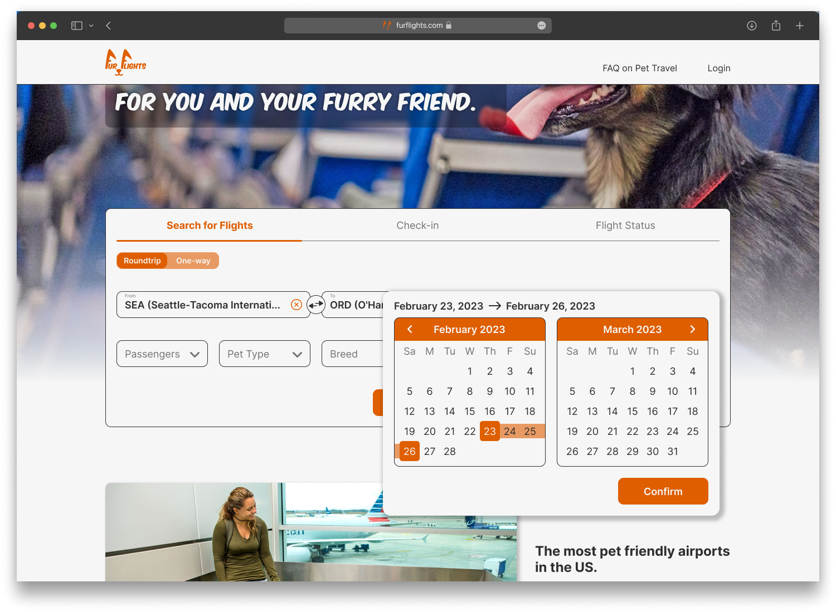Open FAQ on Pet Travel link

coord(640,68)
